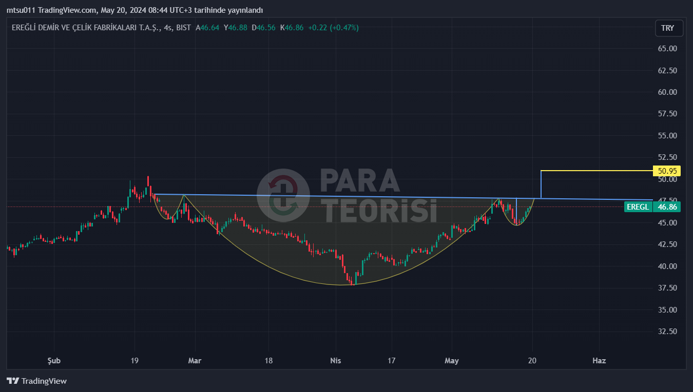The image size is (693, 392).
Task: Click the 20 date label on time axis
Action: pos(532,361)
